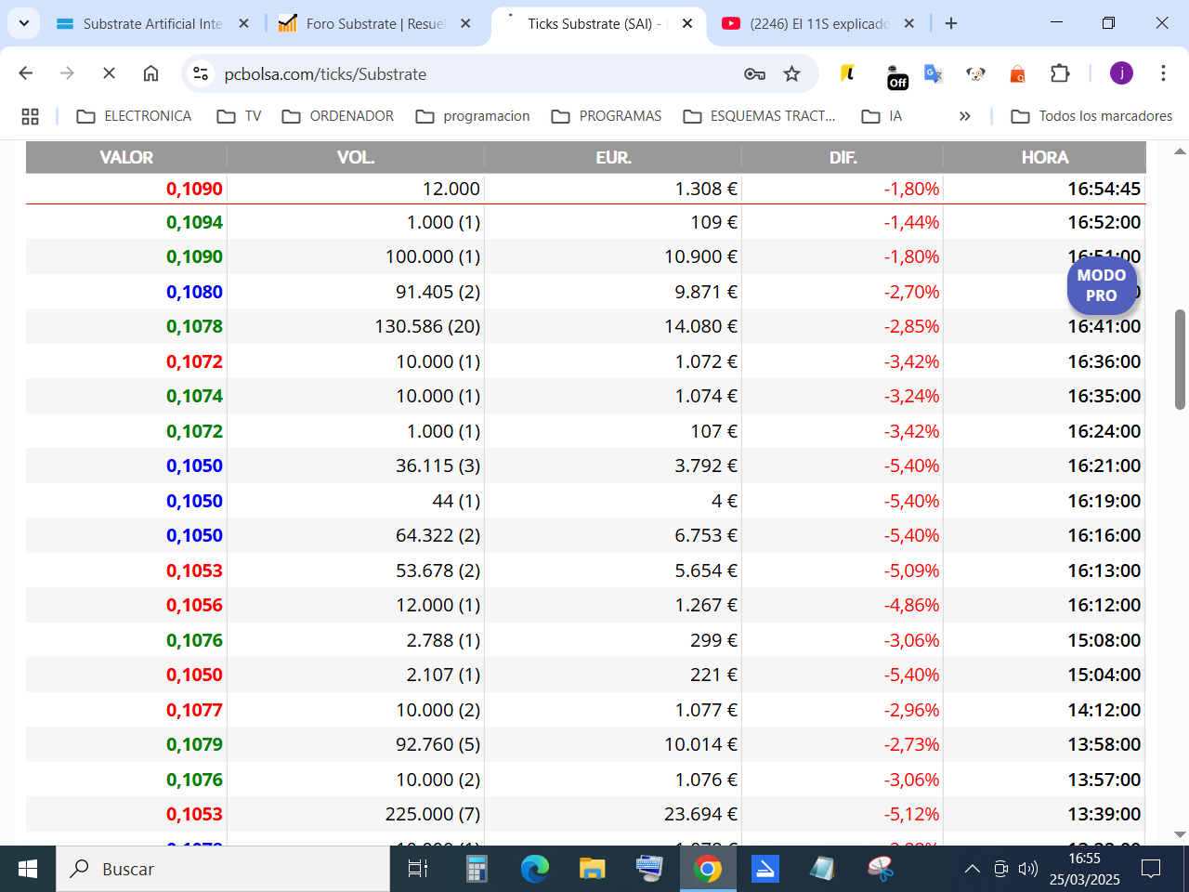Open the saved passwords key icon
Image resolution: width=1189 pixels, height=892 pixels.
pos(754,73)
